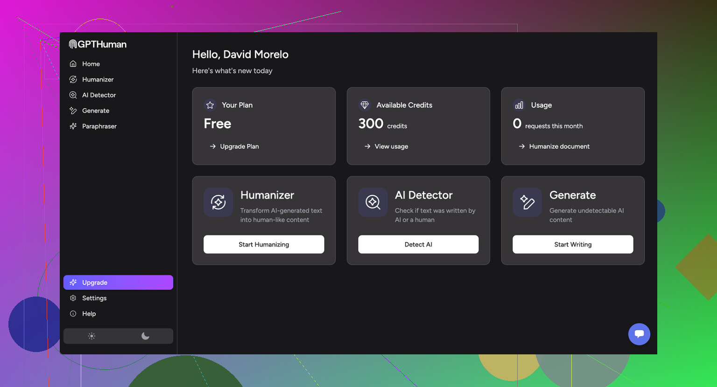Image resolution: width=717 pixels, height=387 pixels.
Task: Open the chat support bubble
Action: click(x=639, y=334)
